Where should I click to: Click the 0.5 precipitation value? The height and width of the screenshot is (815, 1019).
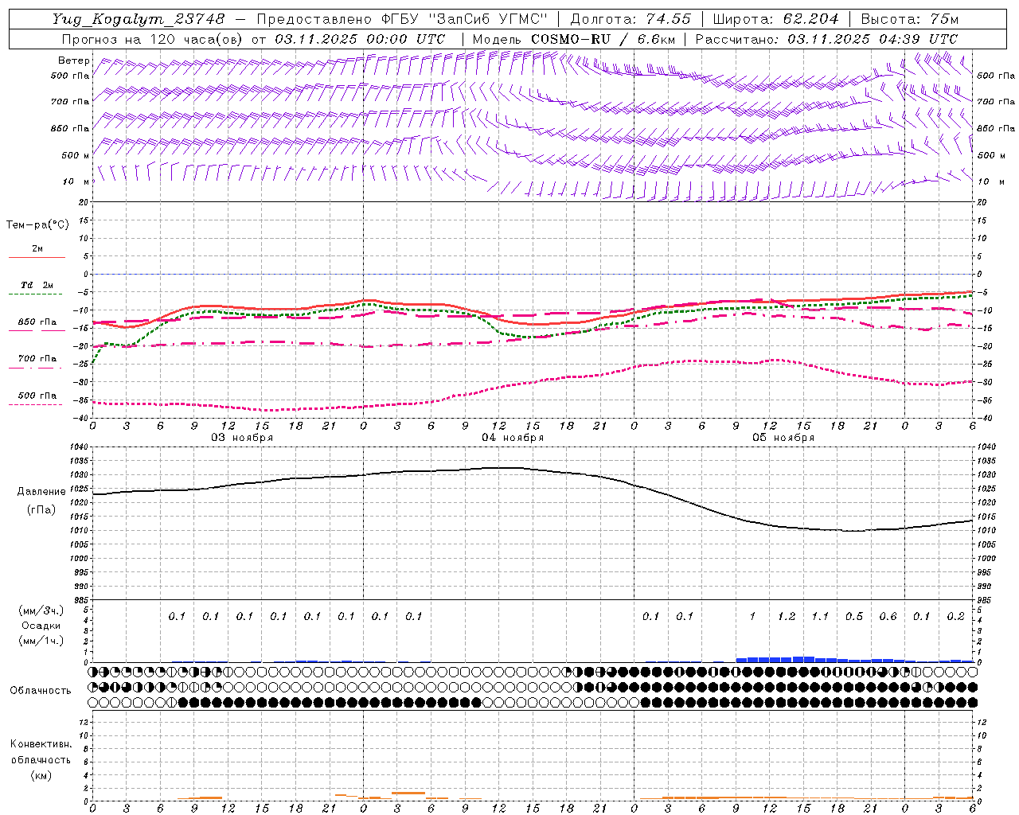pyautogui.click(x=854, y=617)
